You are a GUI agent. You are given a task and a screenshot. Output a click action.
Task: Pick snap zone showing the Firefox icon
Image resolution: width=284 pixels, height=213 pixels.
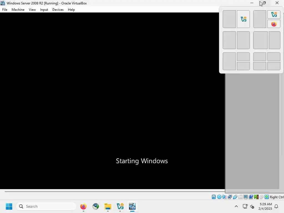274,24
